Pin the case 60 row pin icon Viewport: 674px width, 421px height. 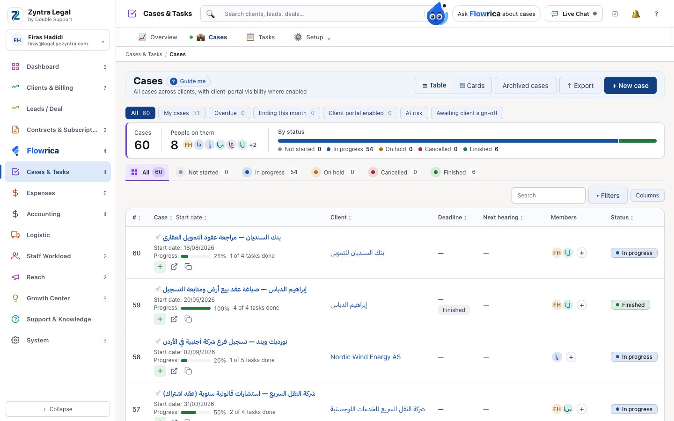point(158,237)
